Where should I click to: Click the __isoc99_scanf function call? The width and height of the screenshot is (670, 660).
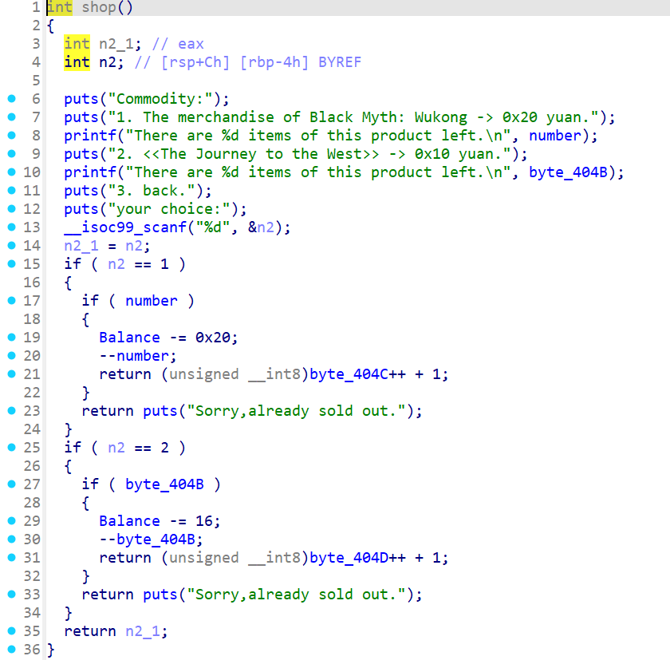pos(125,227)
